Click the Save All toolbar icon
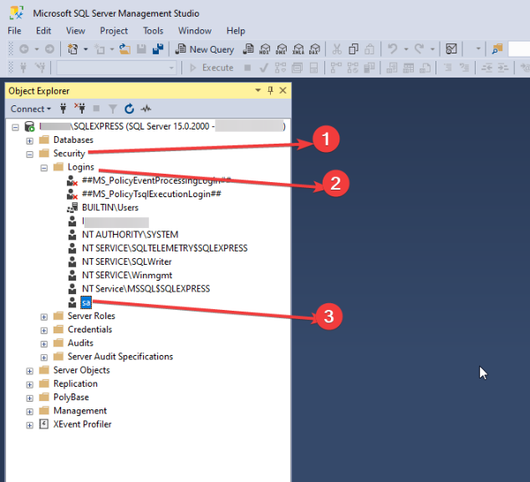Viewport: 530px width, 482px height. point(158,49)
